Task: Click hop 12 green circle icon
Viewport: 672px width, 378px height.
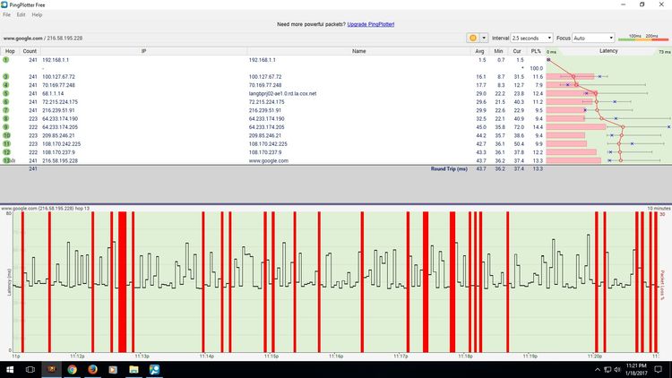Action: (x=6, y=152)
